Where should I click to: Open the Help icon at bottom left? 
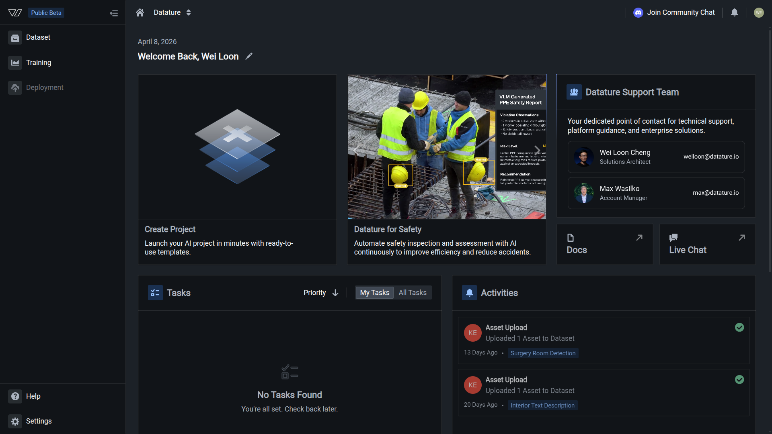click(x=15, y=396)
